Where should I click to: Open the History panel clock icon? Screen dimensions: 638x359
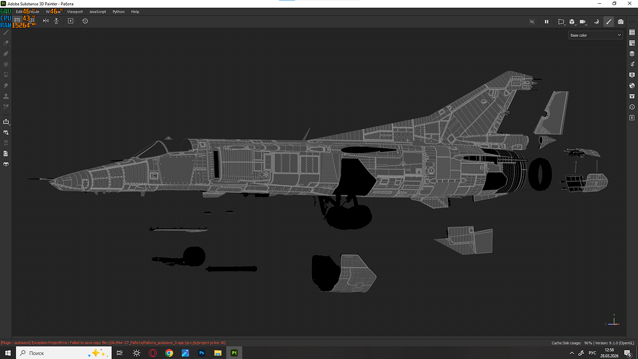(632, 107)
